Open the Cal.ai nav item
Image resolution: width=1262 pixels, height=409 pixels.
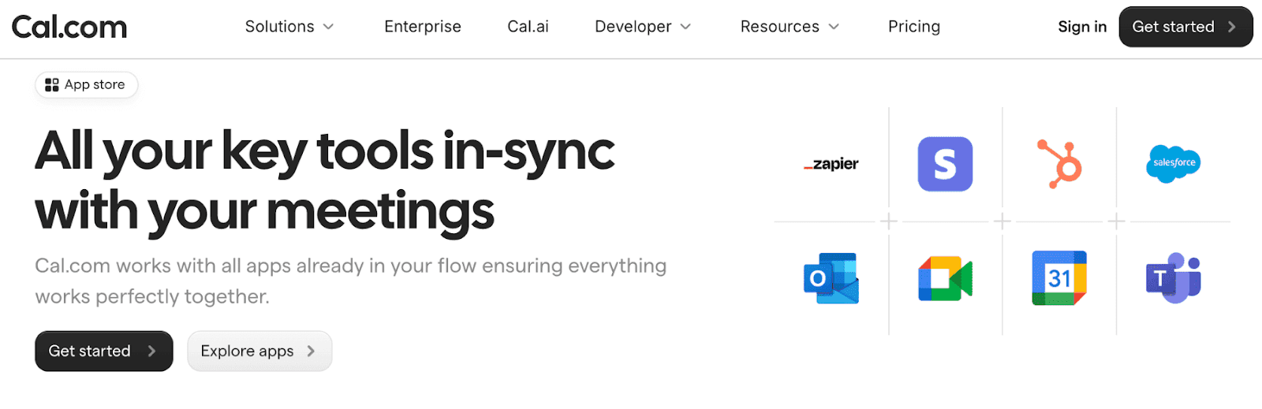pos(528,27)
